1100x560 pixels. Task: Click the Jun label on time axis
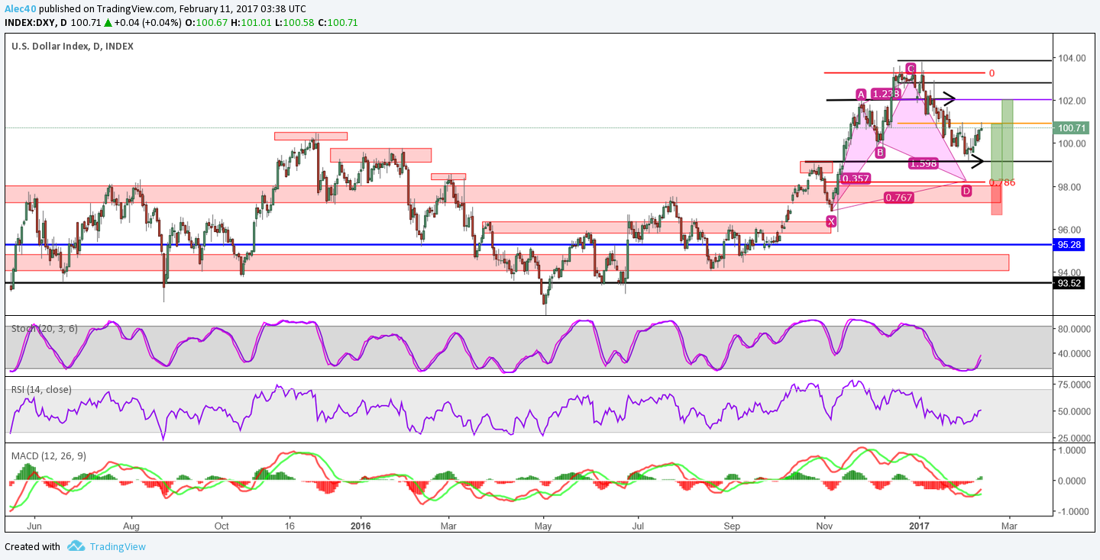pyautogui.click(x=34, y=526)
